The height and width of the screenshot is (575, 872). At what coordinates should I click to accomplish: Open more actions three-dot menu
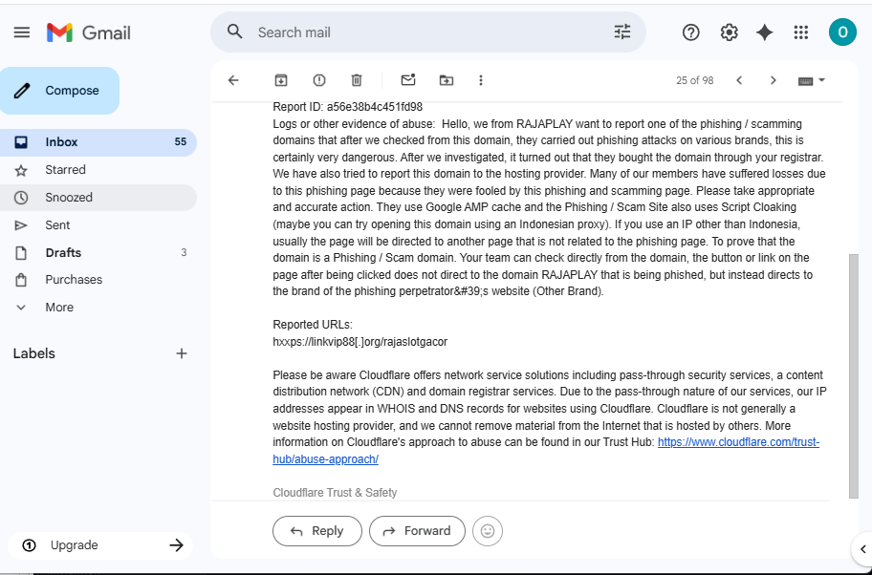(481, 80)
